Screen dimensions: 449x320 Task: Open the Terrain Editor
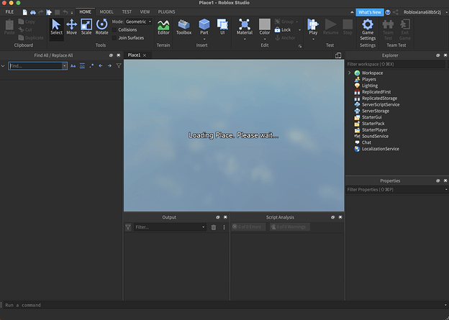coord(163,27)
